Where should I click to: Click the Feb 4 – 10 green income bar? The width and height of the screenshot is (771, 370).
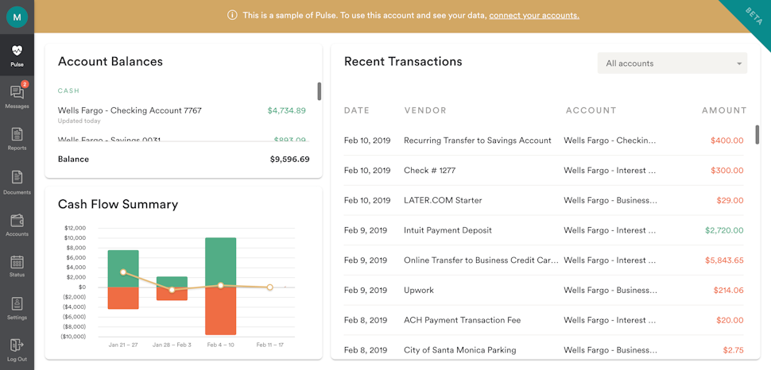point(220,261)
